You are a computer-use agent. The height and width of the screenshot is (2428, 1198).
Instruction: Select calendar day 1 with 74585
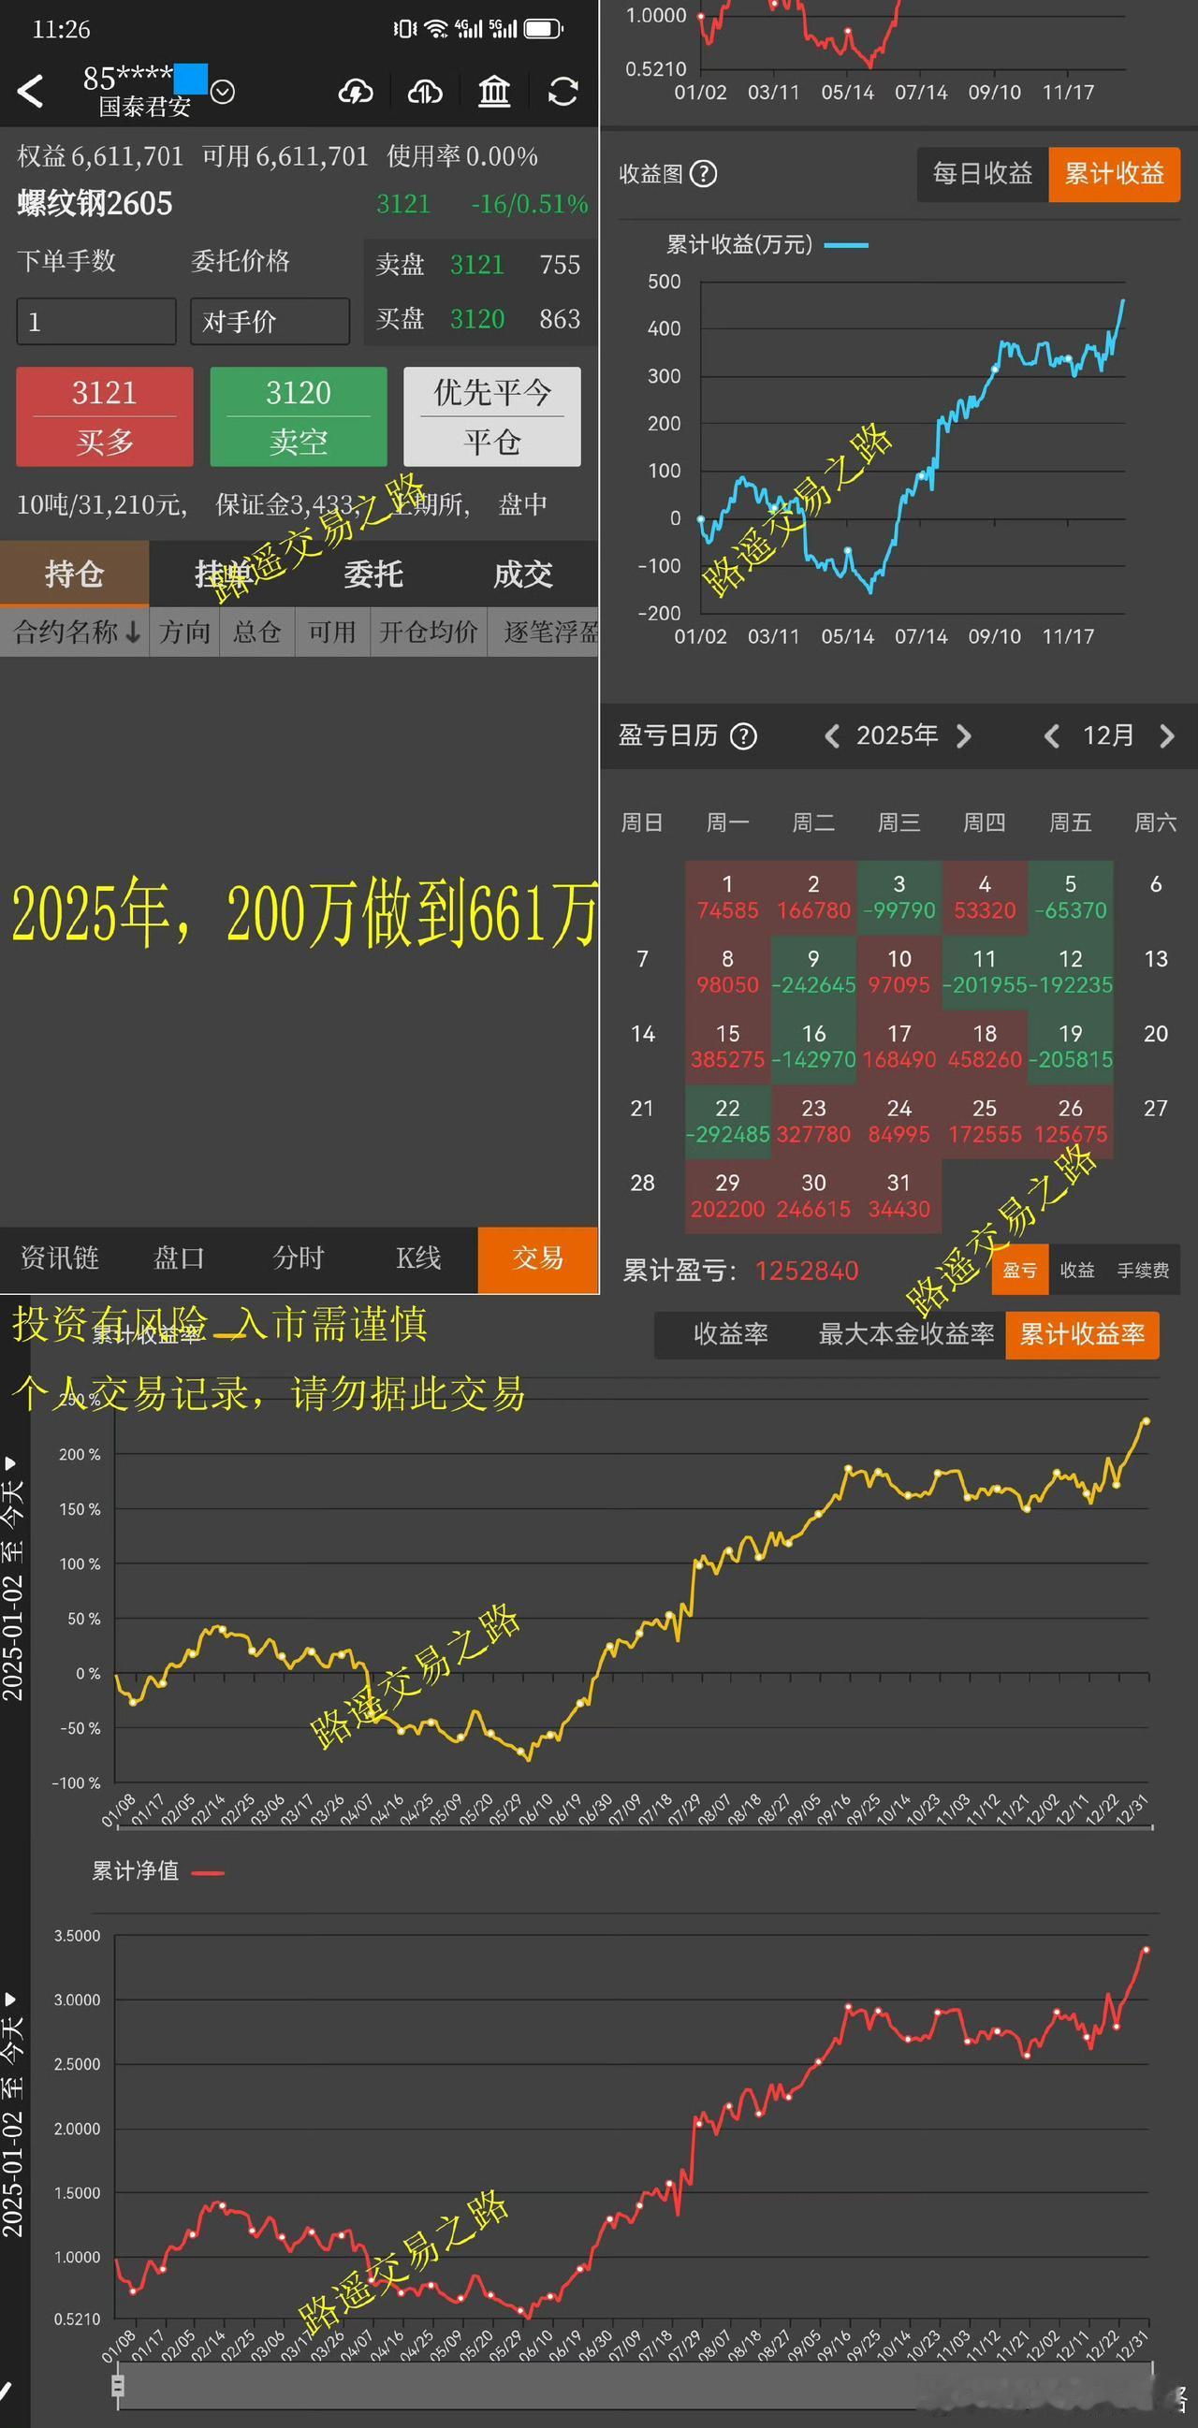click(727, 897)
